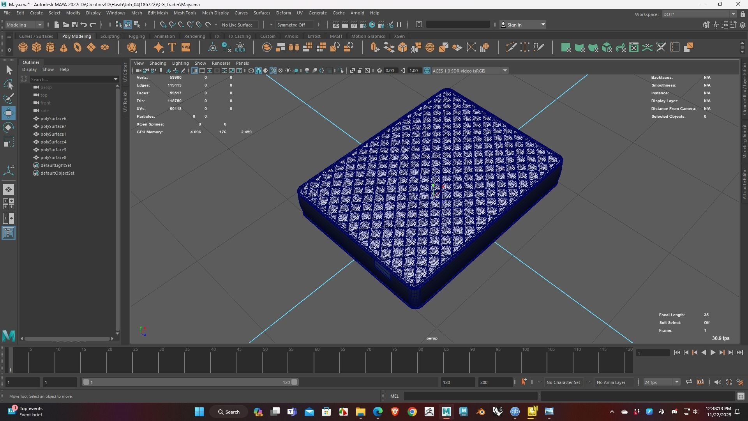Open the Edit Mesh menu

coord(157,13)
